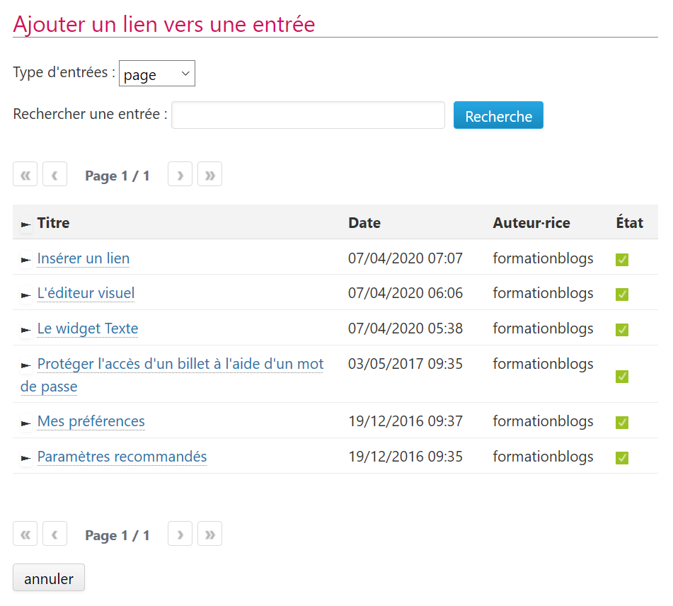Click the bottom last-page double arrow icon
Image resolution: width=673 pixels, height=606 pixels.
pyautogui.click(x=209, y=534)
